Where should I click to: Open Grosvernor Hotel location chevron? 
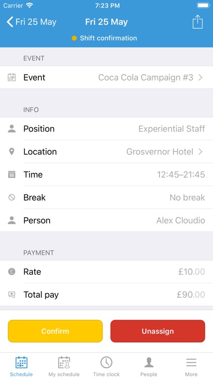pos(200,152)
